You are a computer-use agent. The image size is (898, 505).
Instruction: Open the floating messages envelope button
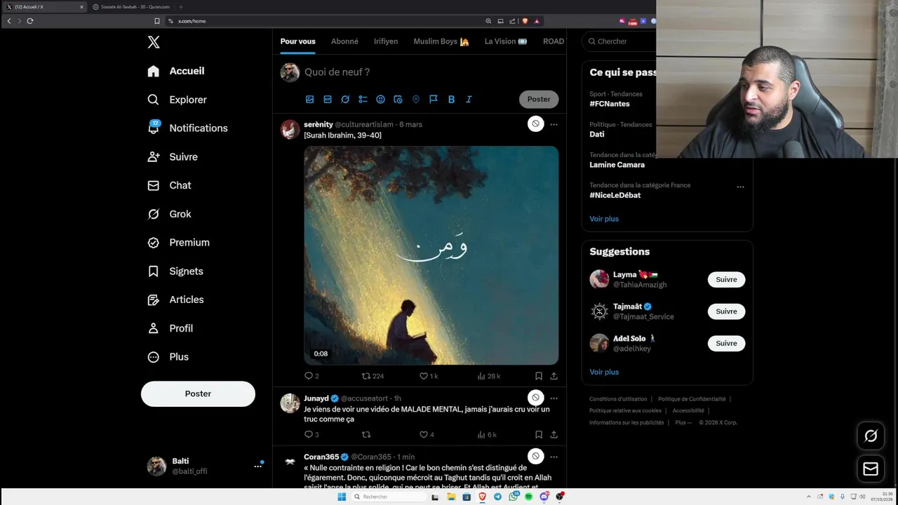click(871, 469)
